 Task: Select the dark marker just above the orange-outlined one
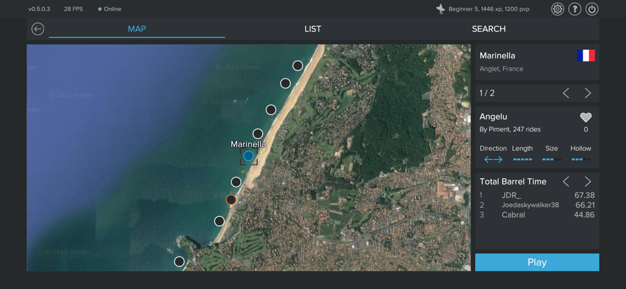(236, 182)
